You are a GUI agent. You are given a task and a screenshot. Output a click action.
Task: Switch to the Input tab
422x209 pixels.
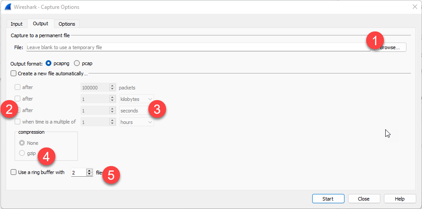(x=17, y=24)
